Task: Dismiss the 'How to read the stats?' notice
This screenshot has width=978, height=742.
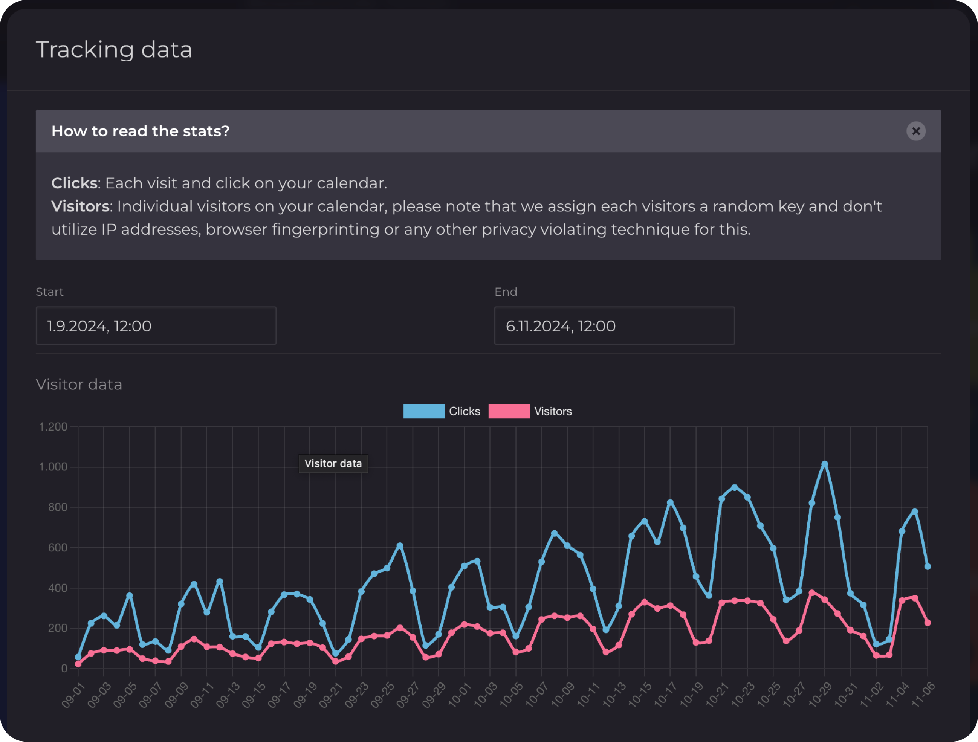Action: 916,131
